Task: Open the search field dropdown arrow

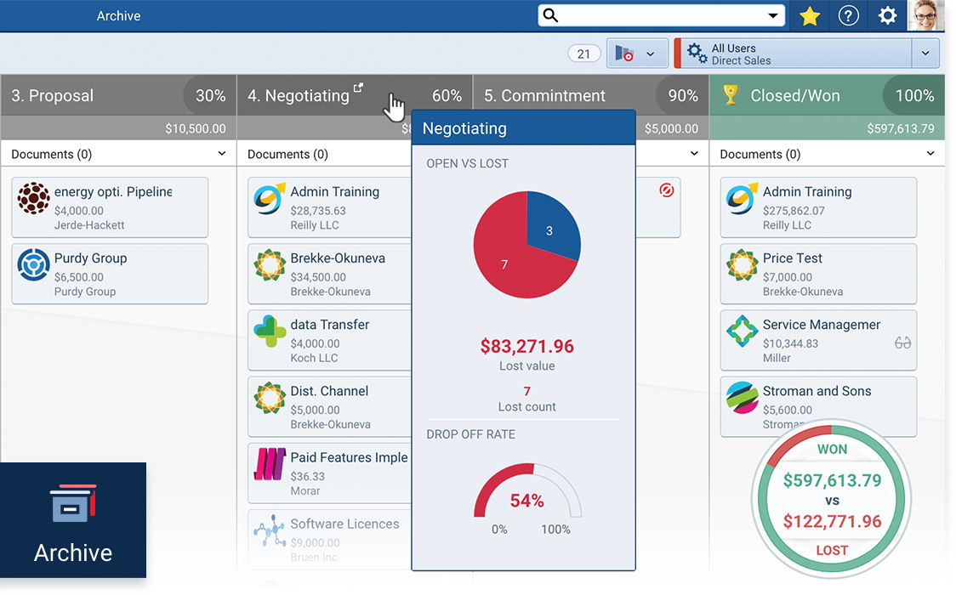Action: [772, 15]
